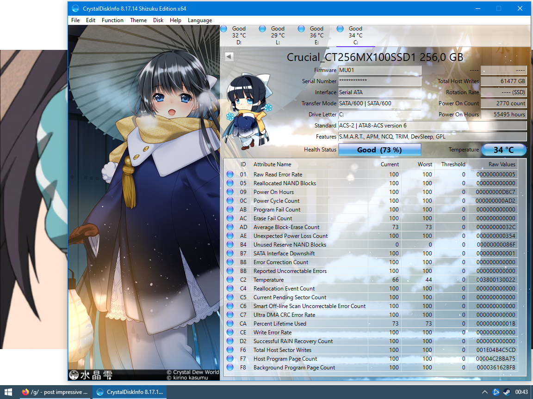533x399 pixels.
Task: Click the status orb for Reported Uncorrectable Errors
Action: [230, 271]
